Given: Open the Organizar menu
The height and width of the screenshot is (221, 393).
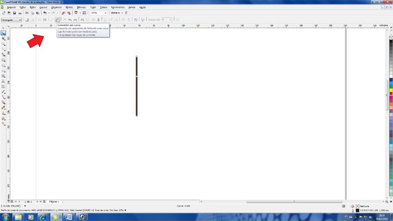Looking at the screenshot, I should point(56,7).
